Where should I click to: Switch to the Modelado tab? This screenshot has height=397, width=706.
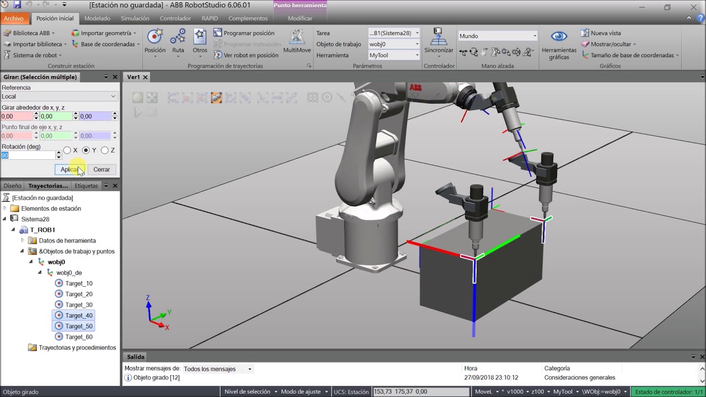tap(97, 18)
